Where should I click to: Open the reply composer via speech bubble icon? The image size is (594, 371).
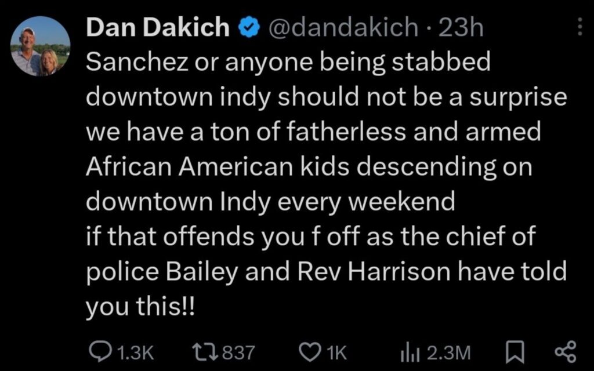coord(102,351)
